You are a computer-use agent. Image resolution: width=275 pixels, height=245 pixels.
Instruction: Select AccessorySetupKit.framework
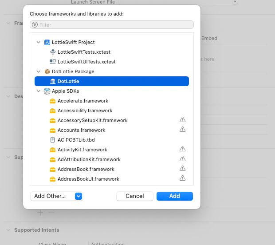coord(93,120)
